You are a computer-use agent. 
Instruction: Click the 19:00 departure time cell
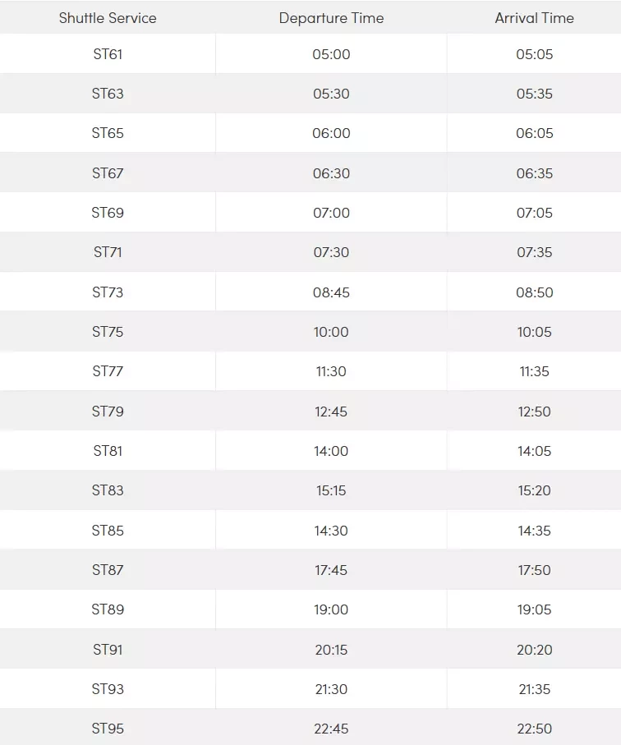[x=331, y=609]
